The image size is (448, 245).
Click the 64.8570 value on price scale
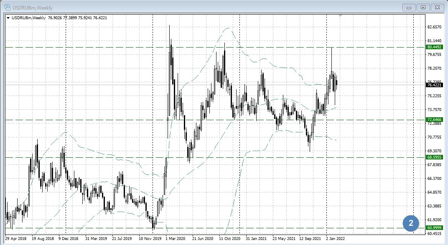point(435,192)
